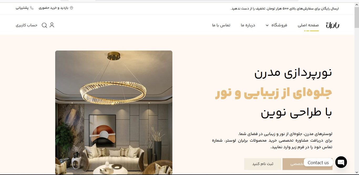Click the پشتیبانی support link
Image resolution: width=359 pixels, height=175 pixels.
point(22,8)
